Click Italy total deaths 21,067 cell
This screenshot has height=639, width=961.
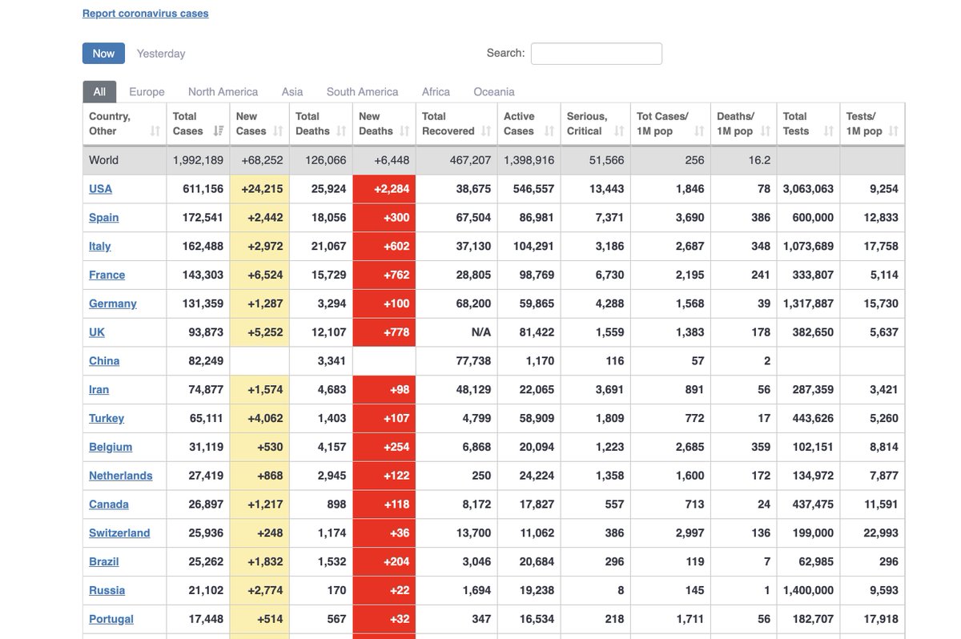[x=321, y=247]
